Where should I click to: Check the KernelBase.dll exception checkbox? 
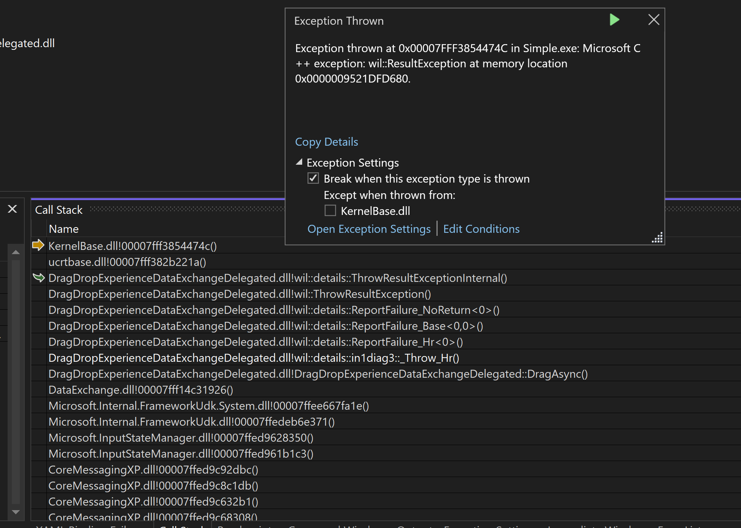click(330, 211)
